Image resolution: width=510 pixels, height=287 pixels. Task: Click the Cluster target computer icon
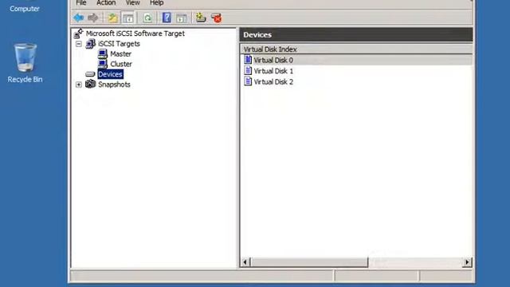tap(103, 64)
